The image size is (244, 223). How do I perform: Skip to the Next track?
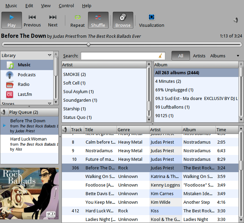(x=53, y=20)
